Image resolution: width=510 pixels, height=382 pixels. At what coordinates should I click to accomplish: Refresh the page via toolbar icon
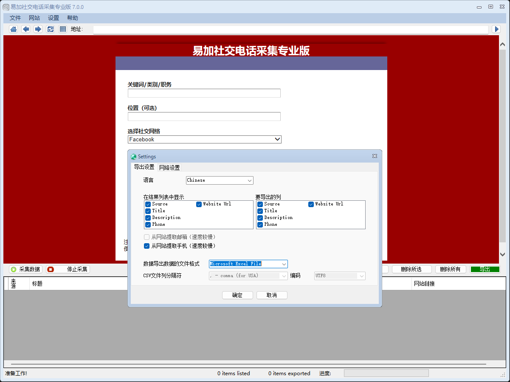click(x=50, y=29)
